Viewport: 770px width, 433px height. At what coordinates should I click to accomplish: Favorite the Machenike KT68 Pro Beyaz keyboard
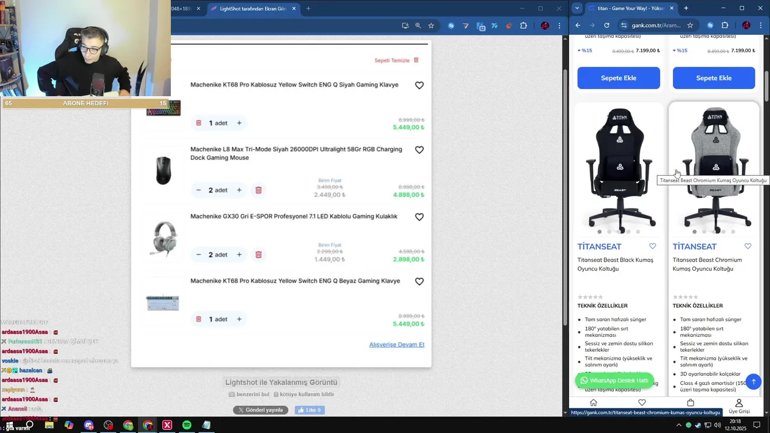(x=419, y=281)
